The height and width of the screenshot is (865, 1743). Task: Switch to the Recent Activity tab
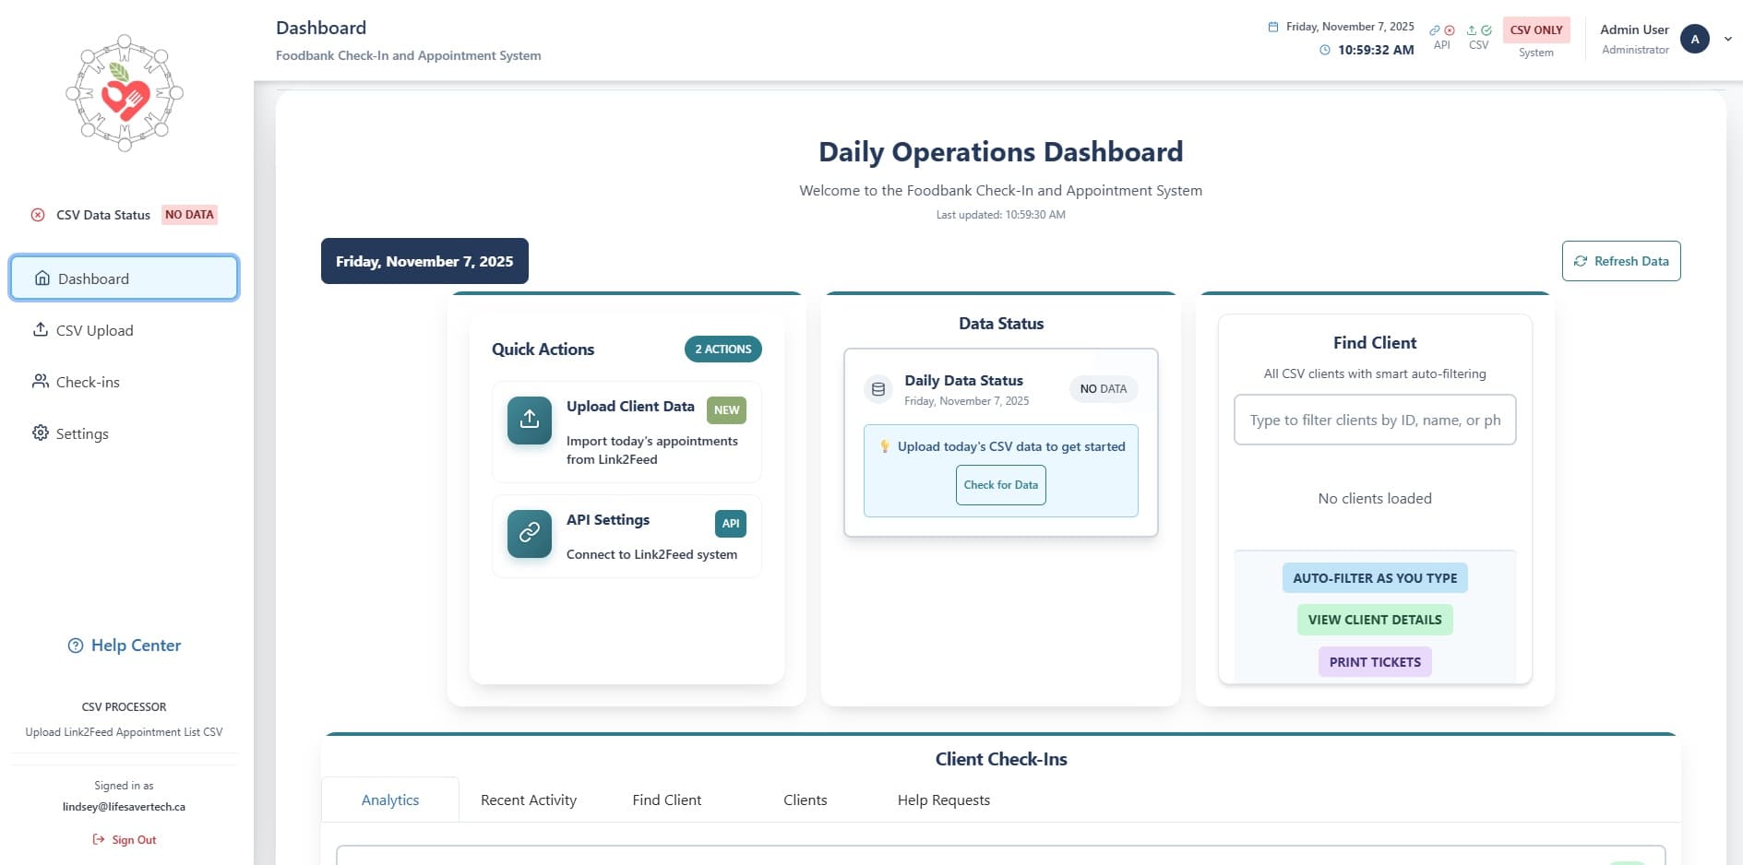(x=528, y=800)
